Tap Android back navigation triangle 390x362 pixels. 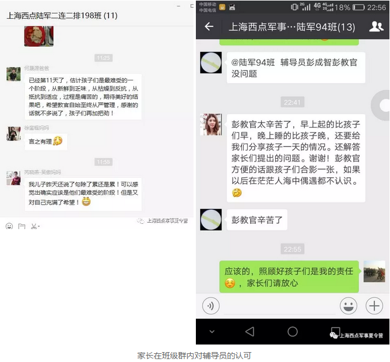[250, 332]
